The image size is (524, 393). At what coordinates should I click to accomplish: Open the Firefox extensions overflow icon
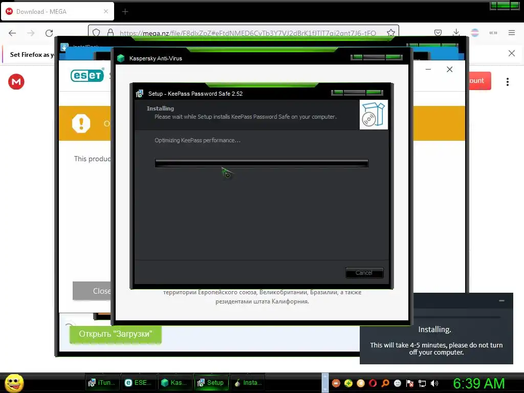493,33
